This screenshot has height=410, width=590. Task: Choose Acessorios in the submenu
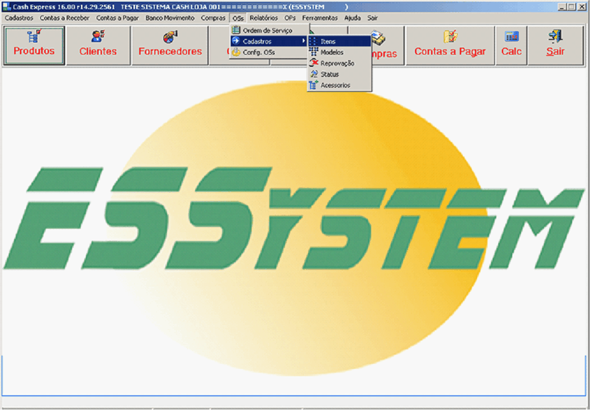335,85
